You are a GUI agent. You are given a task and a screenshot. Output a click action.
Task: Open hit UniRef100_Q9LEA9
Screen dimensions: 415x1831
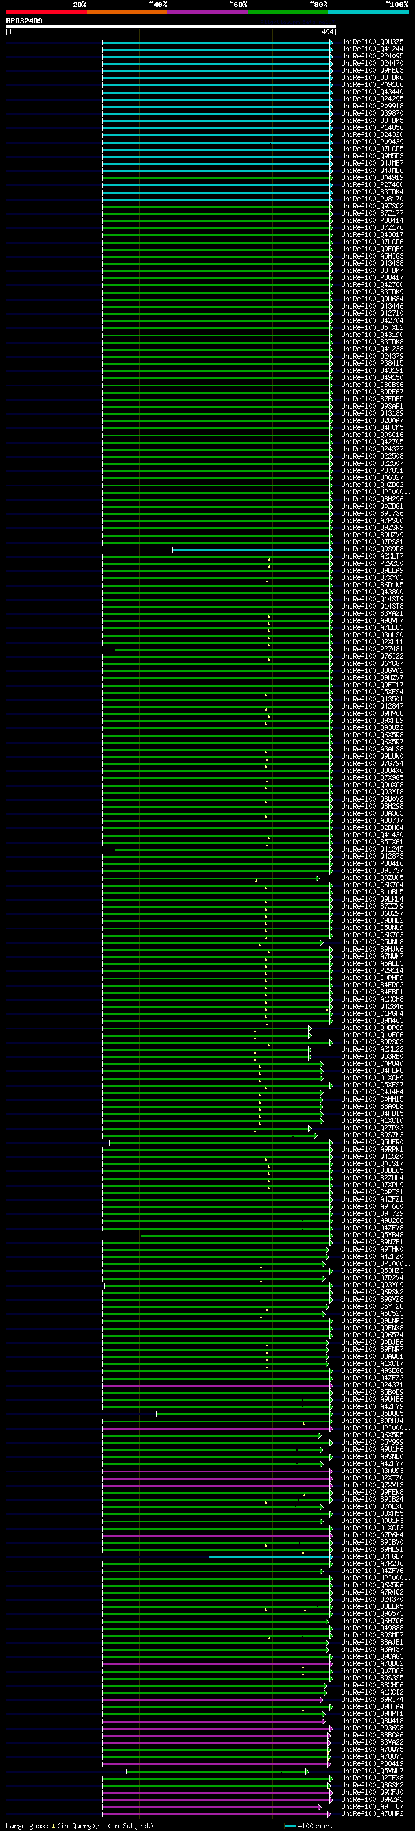click(x=372, y=571)
